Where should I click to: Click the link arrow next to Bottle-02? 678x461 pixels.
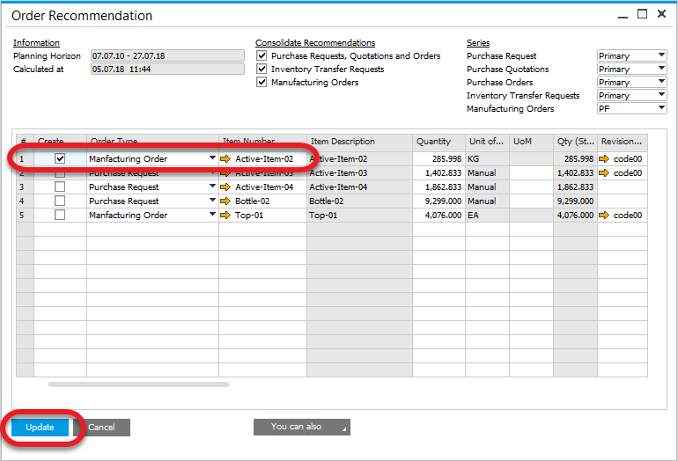pyautogui.click(x=225, y=201)
